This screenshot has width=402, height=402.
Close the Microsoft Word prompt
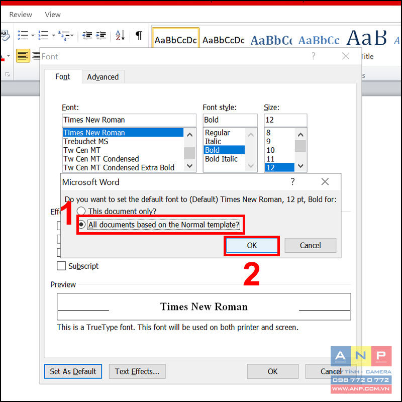[x=325, y=182]
